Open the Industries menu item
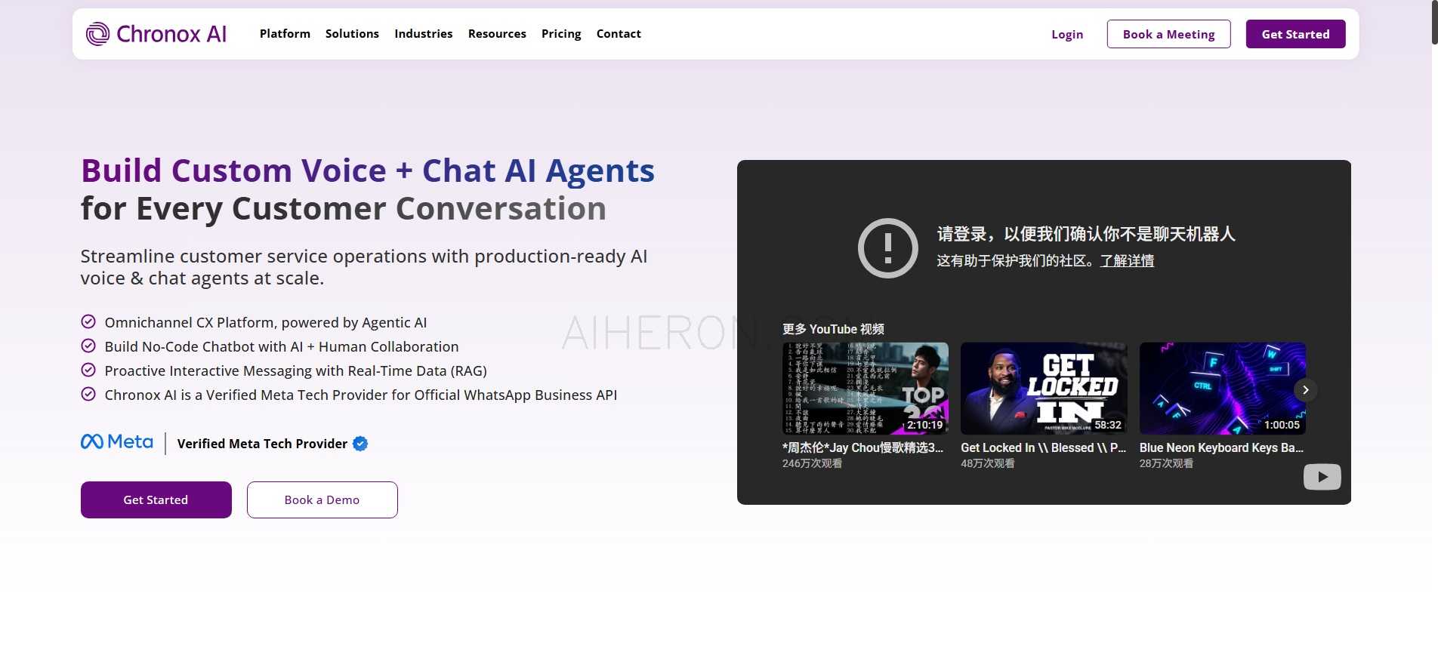 423,34
